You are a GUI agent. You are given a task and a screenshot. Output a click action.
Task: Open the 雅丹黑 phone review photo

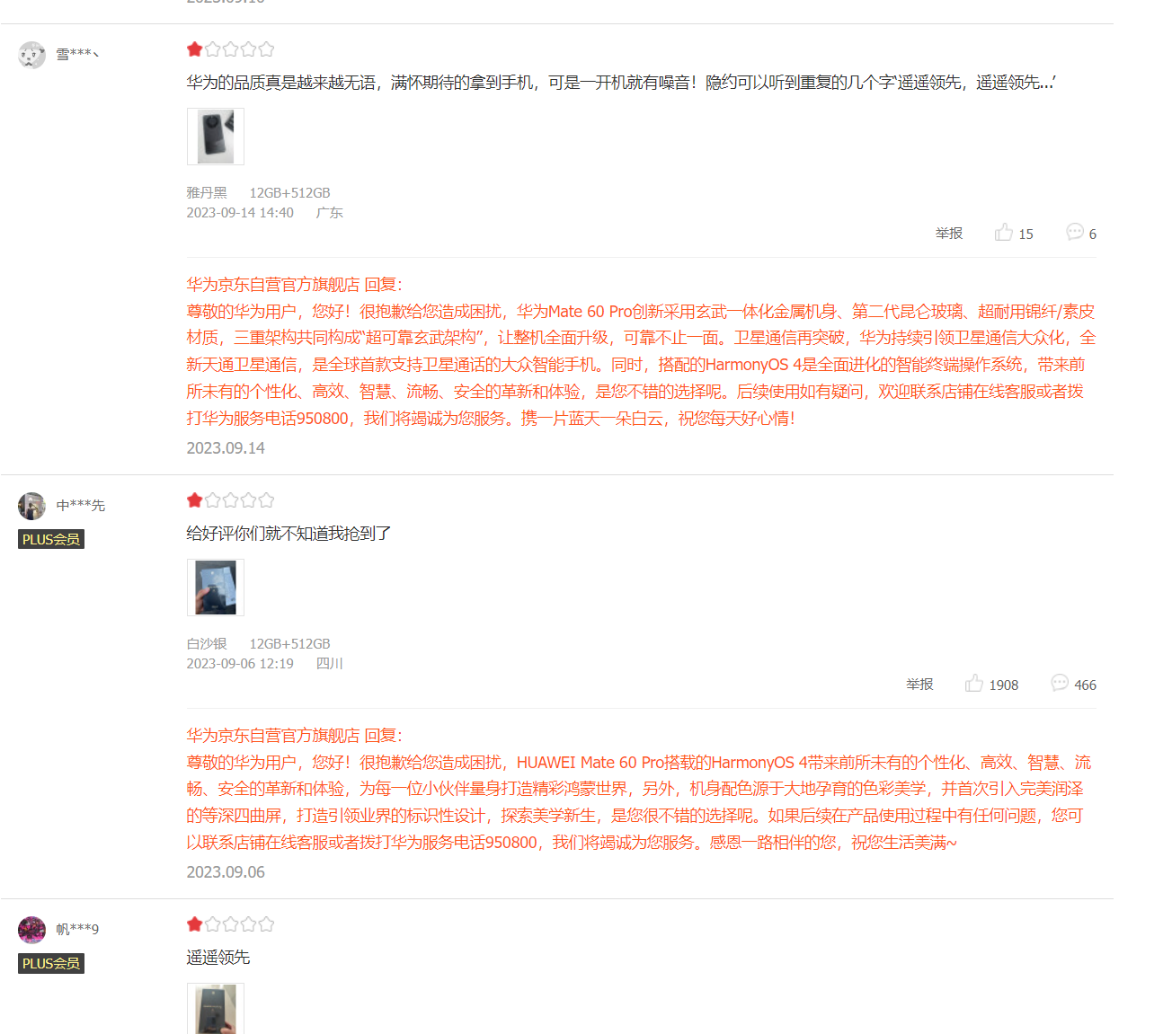216,137
